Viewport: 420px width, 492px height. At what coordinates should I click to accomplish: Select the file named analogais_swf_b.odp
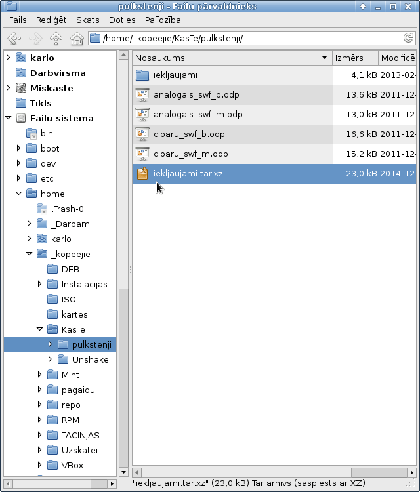[x=196, y=95]
